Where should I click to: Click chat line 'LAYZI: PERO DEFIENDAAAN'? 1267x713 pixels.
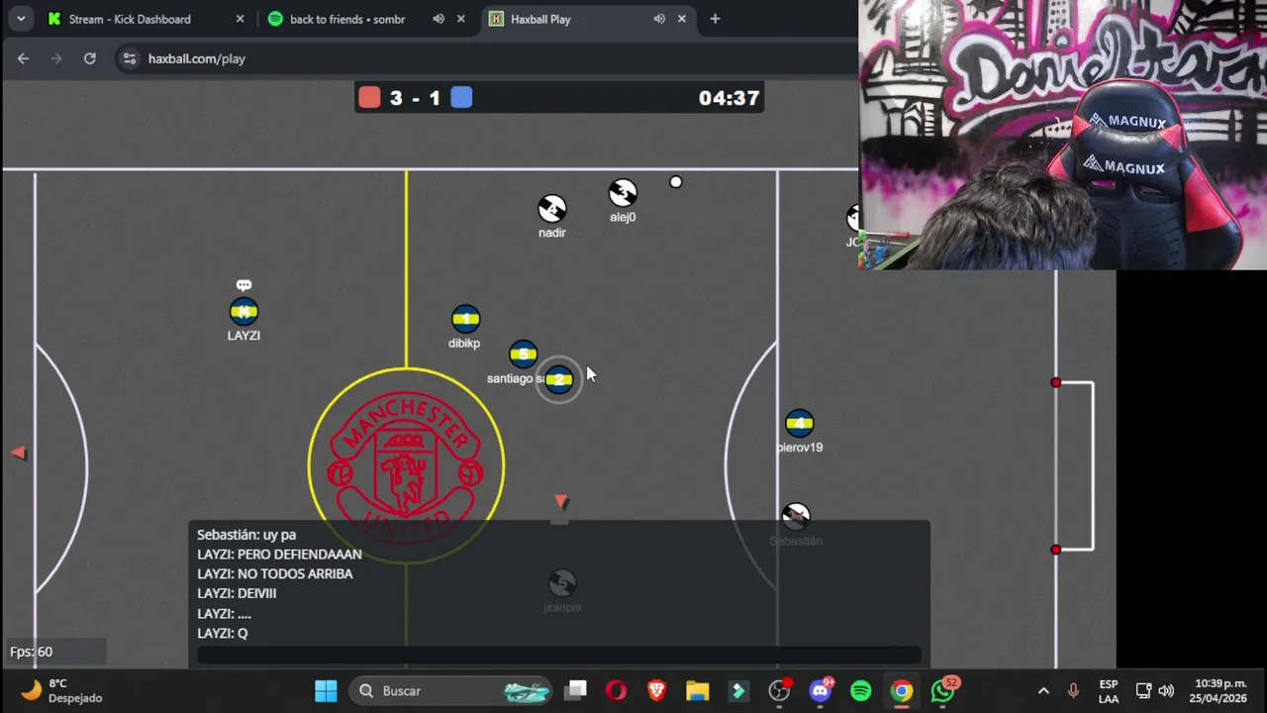coord(279,555)
